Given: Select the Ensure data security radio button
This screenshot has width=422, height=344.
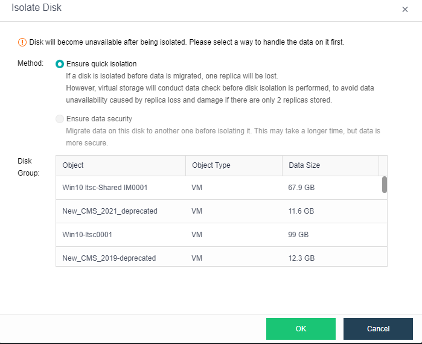Looking at the screenshot, I should click(60, 119).
